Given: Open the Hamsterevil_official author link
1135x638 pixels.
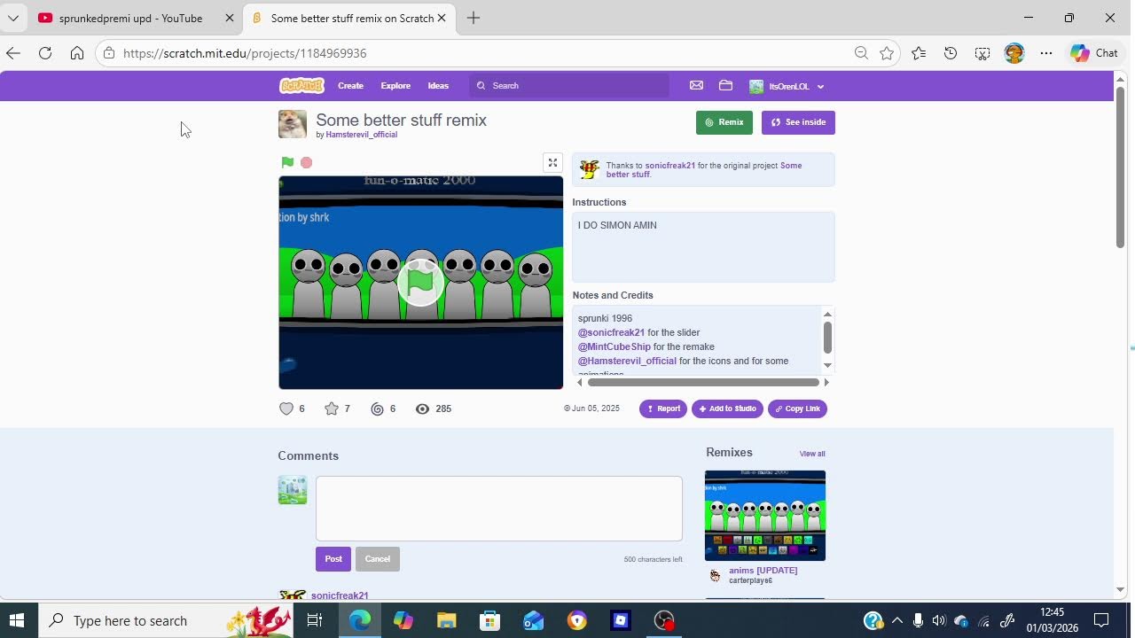Looking at the screenshot, I should [362, 135].
